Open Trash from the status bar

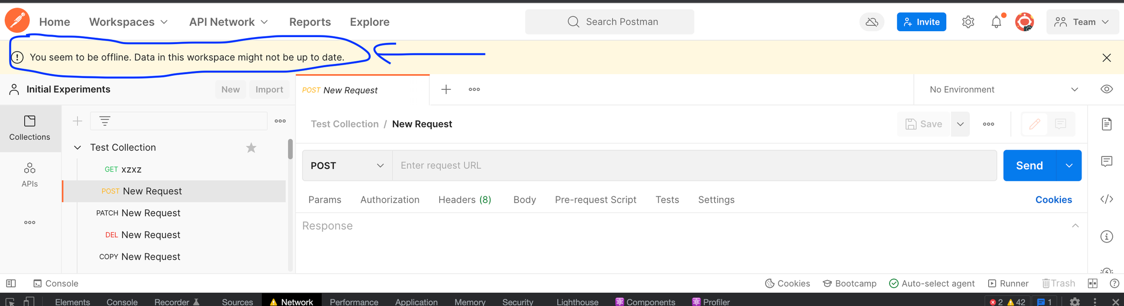coord(1058,283)
